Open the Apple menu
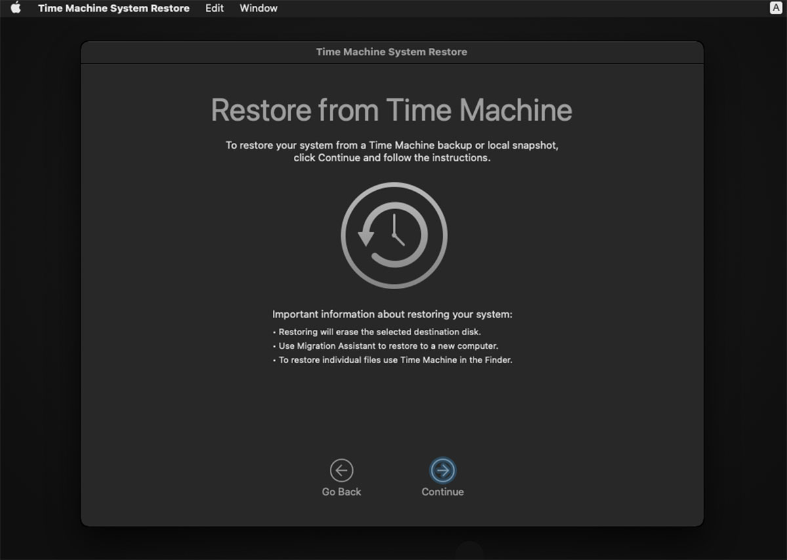The height and width of the screenshot is (560, 787). coord(16,8)
